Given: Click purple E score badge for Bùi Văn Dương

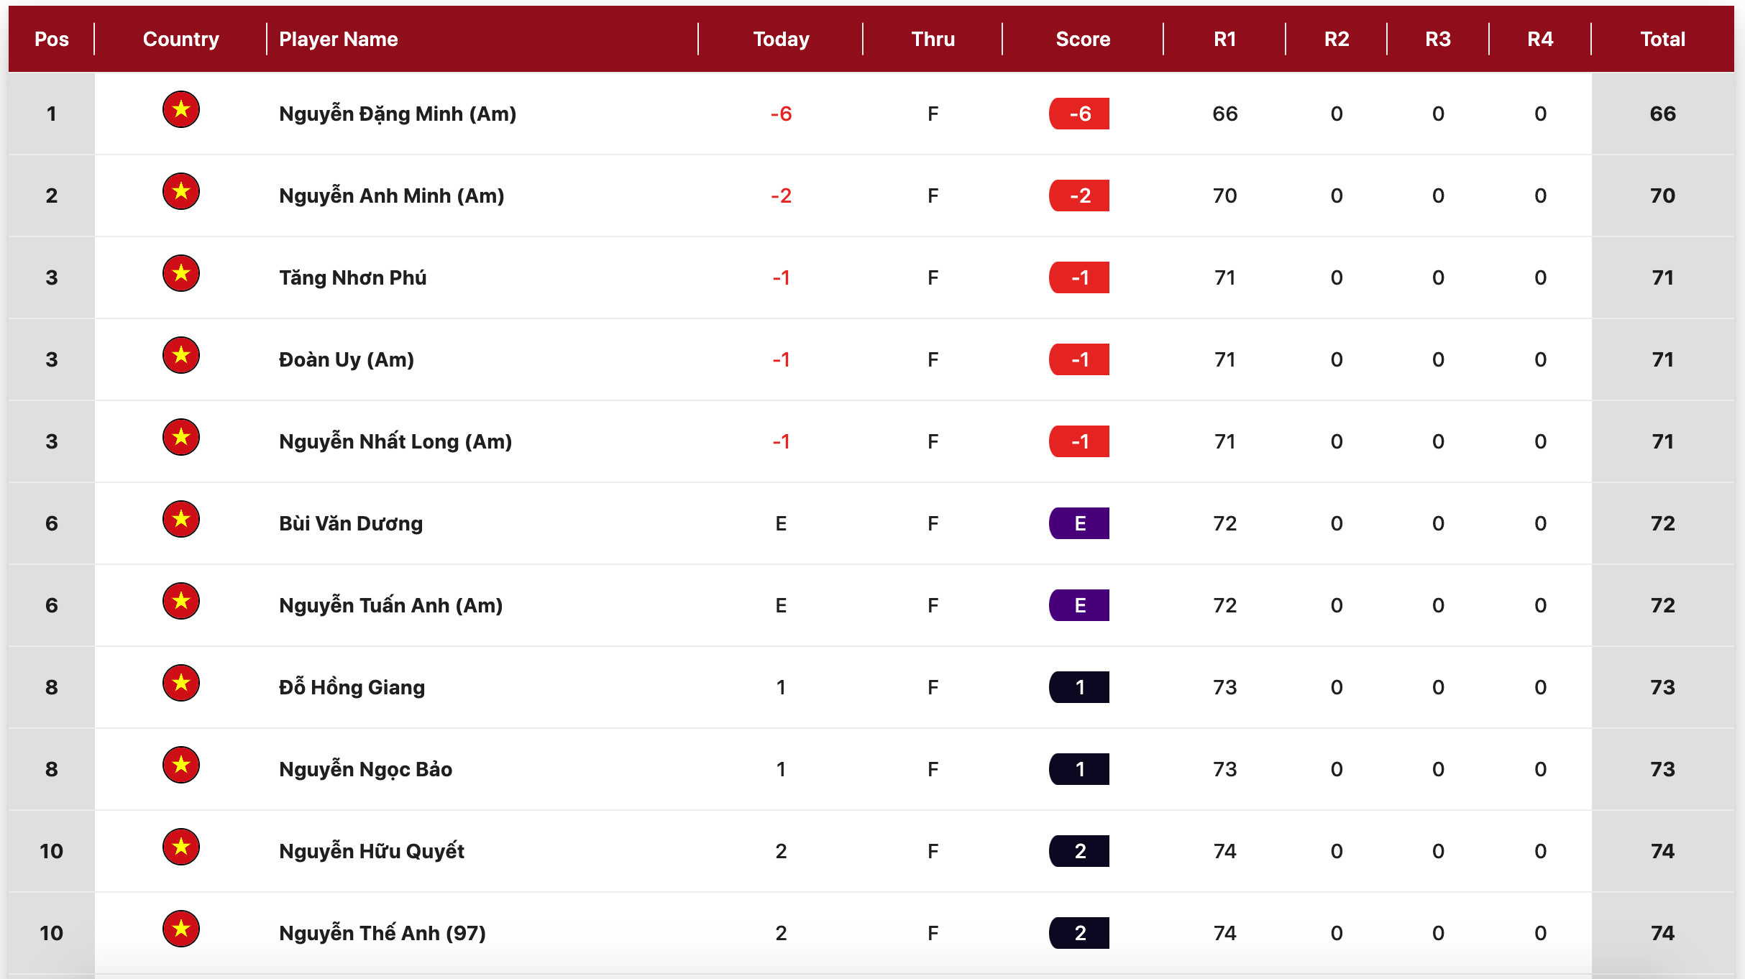Looking at the screenshot, I should click(1078, 523).
